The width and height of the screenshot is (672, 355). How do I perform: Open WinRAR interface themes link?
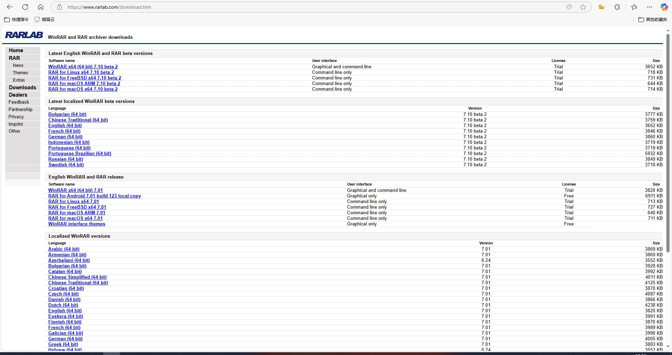click(77, 224)
